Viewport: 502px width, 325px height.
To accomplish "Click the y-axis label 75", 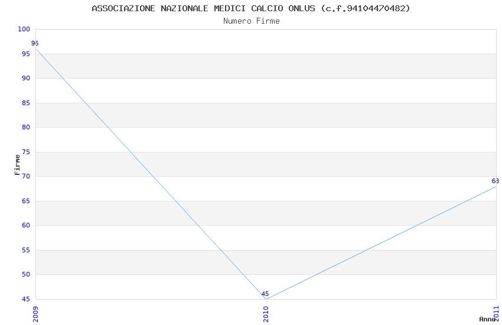I will click(26, 152).
